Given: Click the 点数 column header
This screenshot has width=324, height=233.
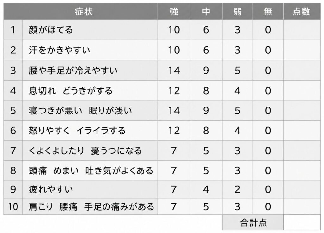Looking at the screenshot, I should click(302, 12).
